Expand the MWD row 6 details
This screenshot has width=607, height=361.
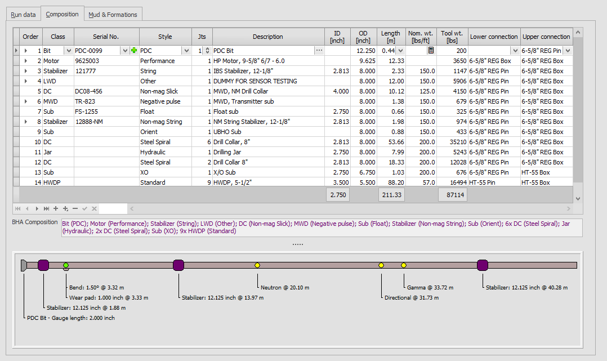pos(25,101)
